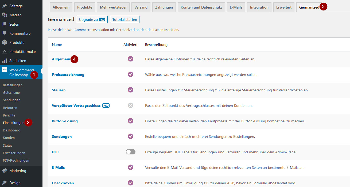Viewport: 350px width, 187px height.
Task: Select the Zahlungen tab
Action: coord(164,7)
